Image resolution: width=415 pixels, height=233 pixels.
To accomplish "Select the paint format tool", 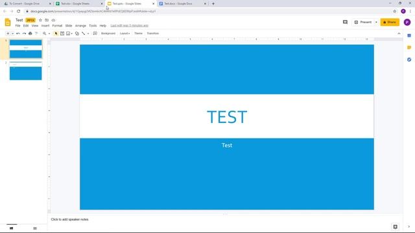I will [36, 34].
